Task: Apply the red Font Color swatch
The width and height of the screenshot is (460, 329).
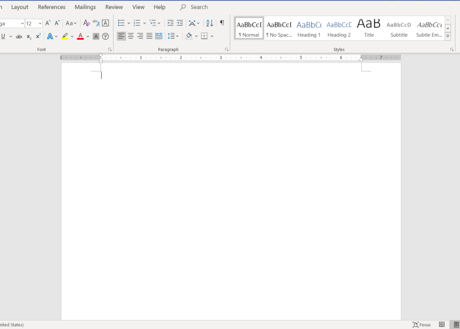Action: point(80,36)
